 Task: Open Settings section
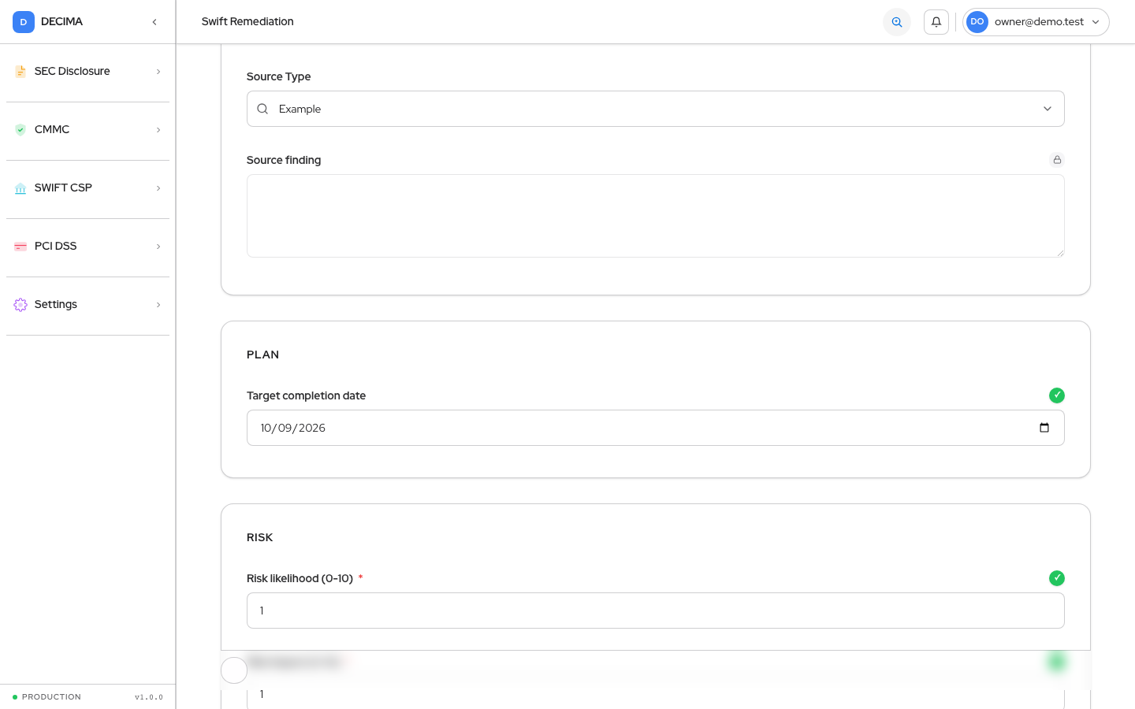(87, 305)
